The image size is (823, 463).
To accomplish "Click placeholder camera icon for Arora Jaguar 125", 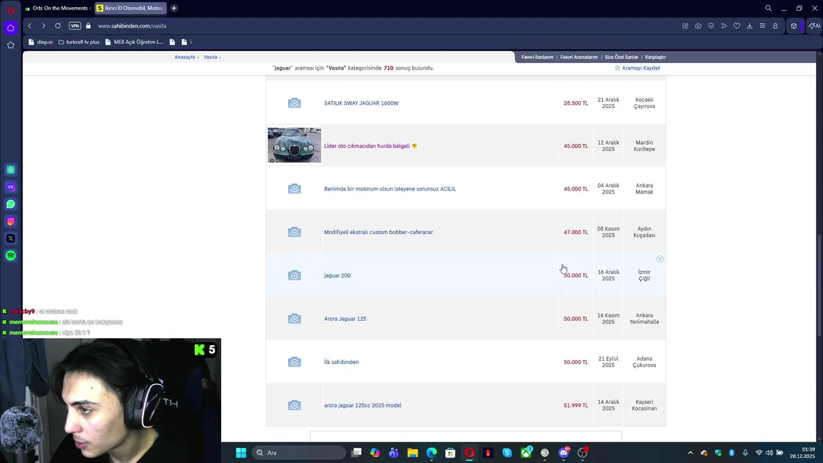I will (x=294, y=319).
